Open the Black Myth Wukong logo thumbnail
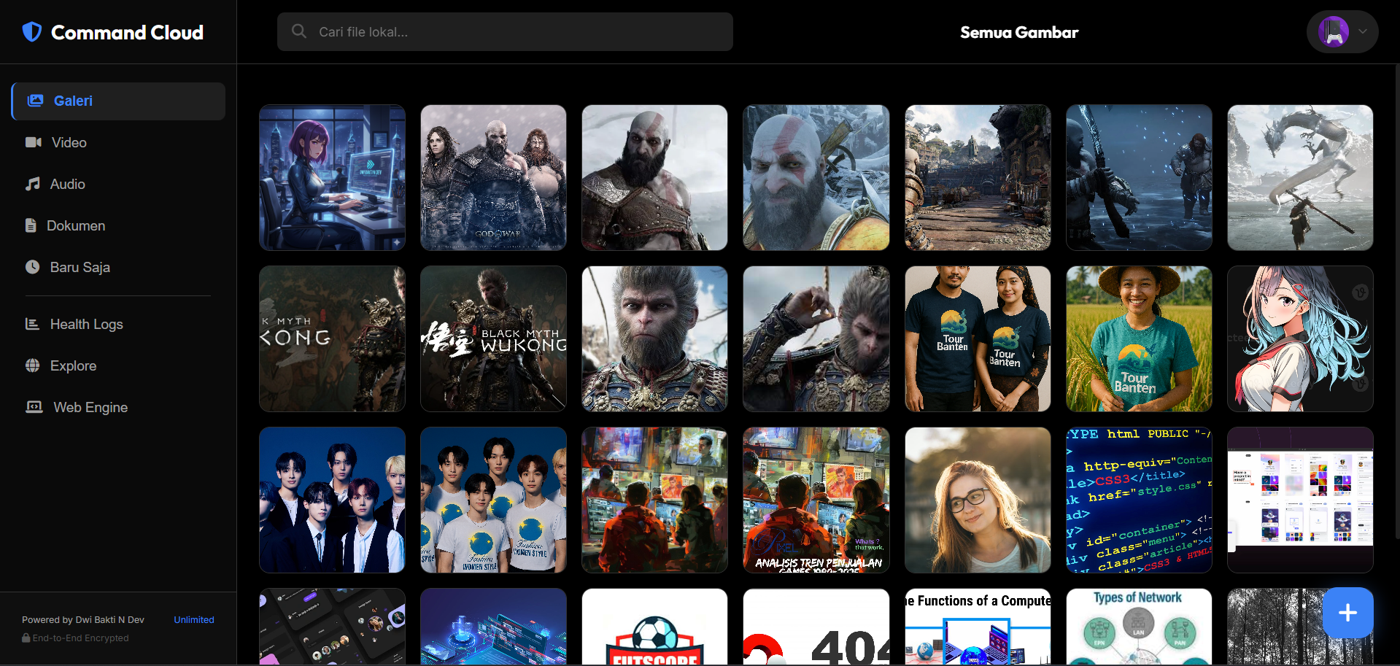The width and height of the screenshot is (1400, 666). click(x=493, y=338)
